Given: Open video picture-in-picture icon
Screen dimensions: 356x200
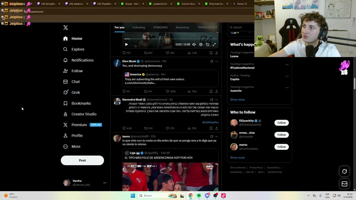Looking at the screenshot, I should pyautogui.click(x=207, y=44).
